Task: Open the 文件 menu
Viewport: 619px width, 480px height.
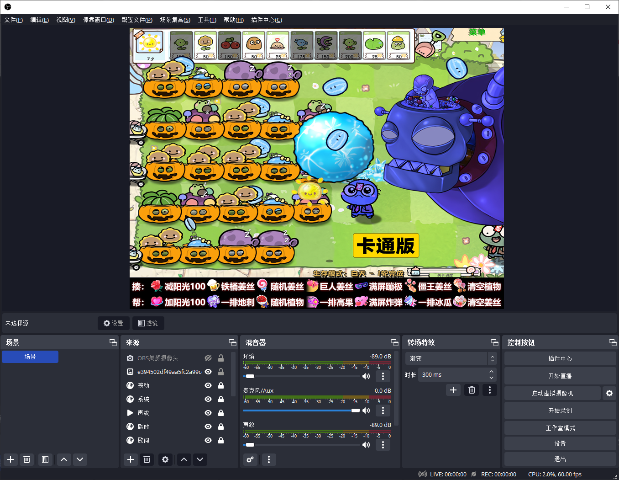Action: click(x=13, y=20)
